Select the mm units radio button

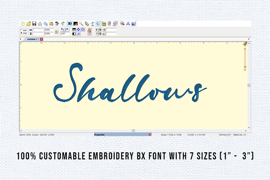21,30
